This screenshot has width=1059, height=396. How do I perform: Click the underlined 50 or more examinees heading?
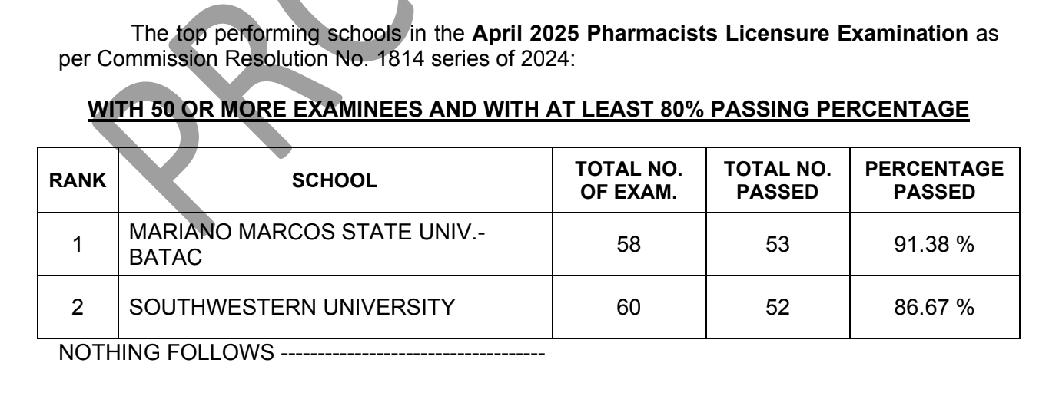pyautogui.click(x=529, y=109)
